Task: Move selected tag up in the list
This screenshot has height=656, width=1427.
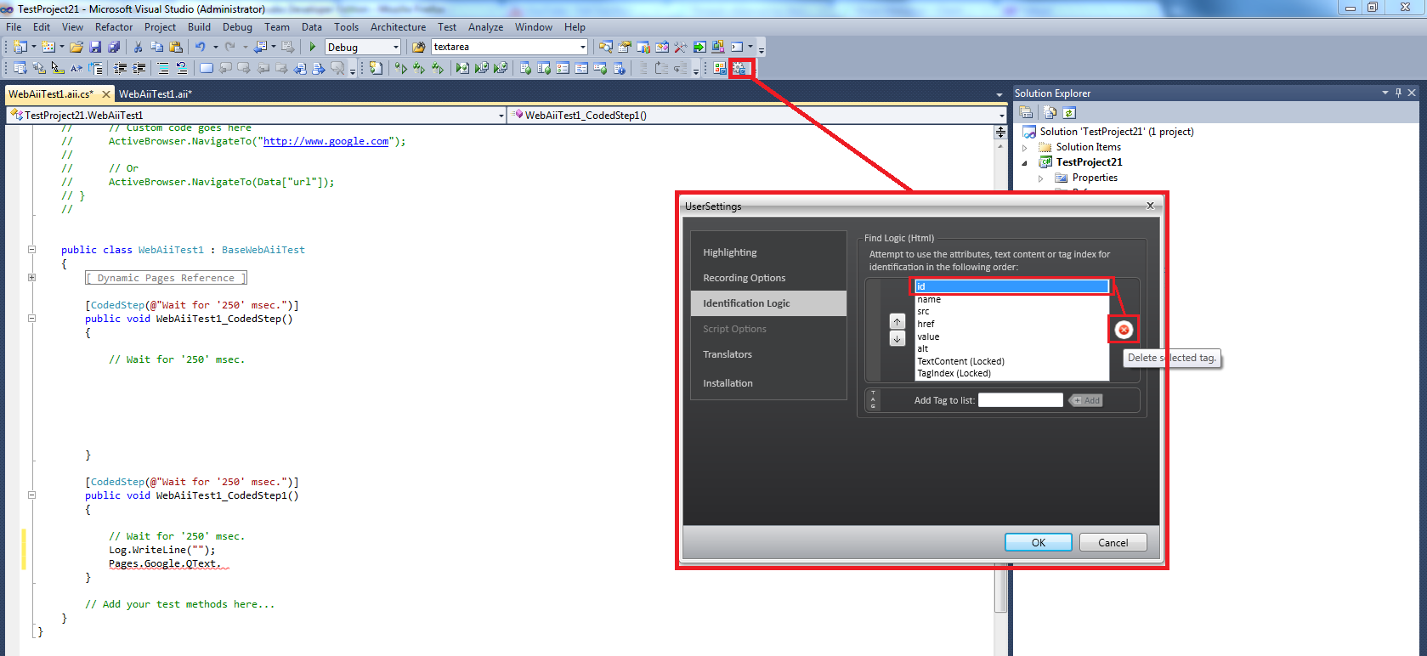Action: [897, 322]
